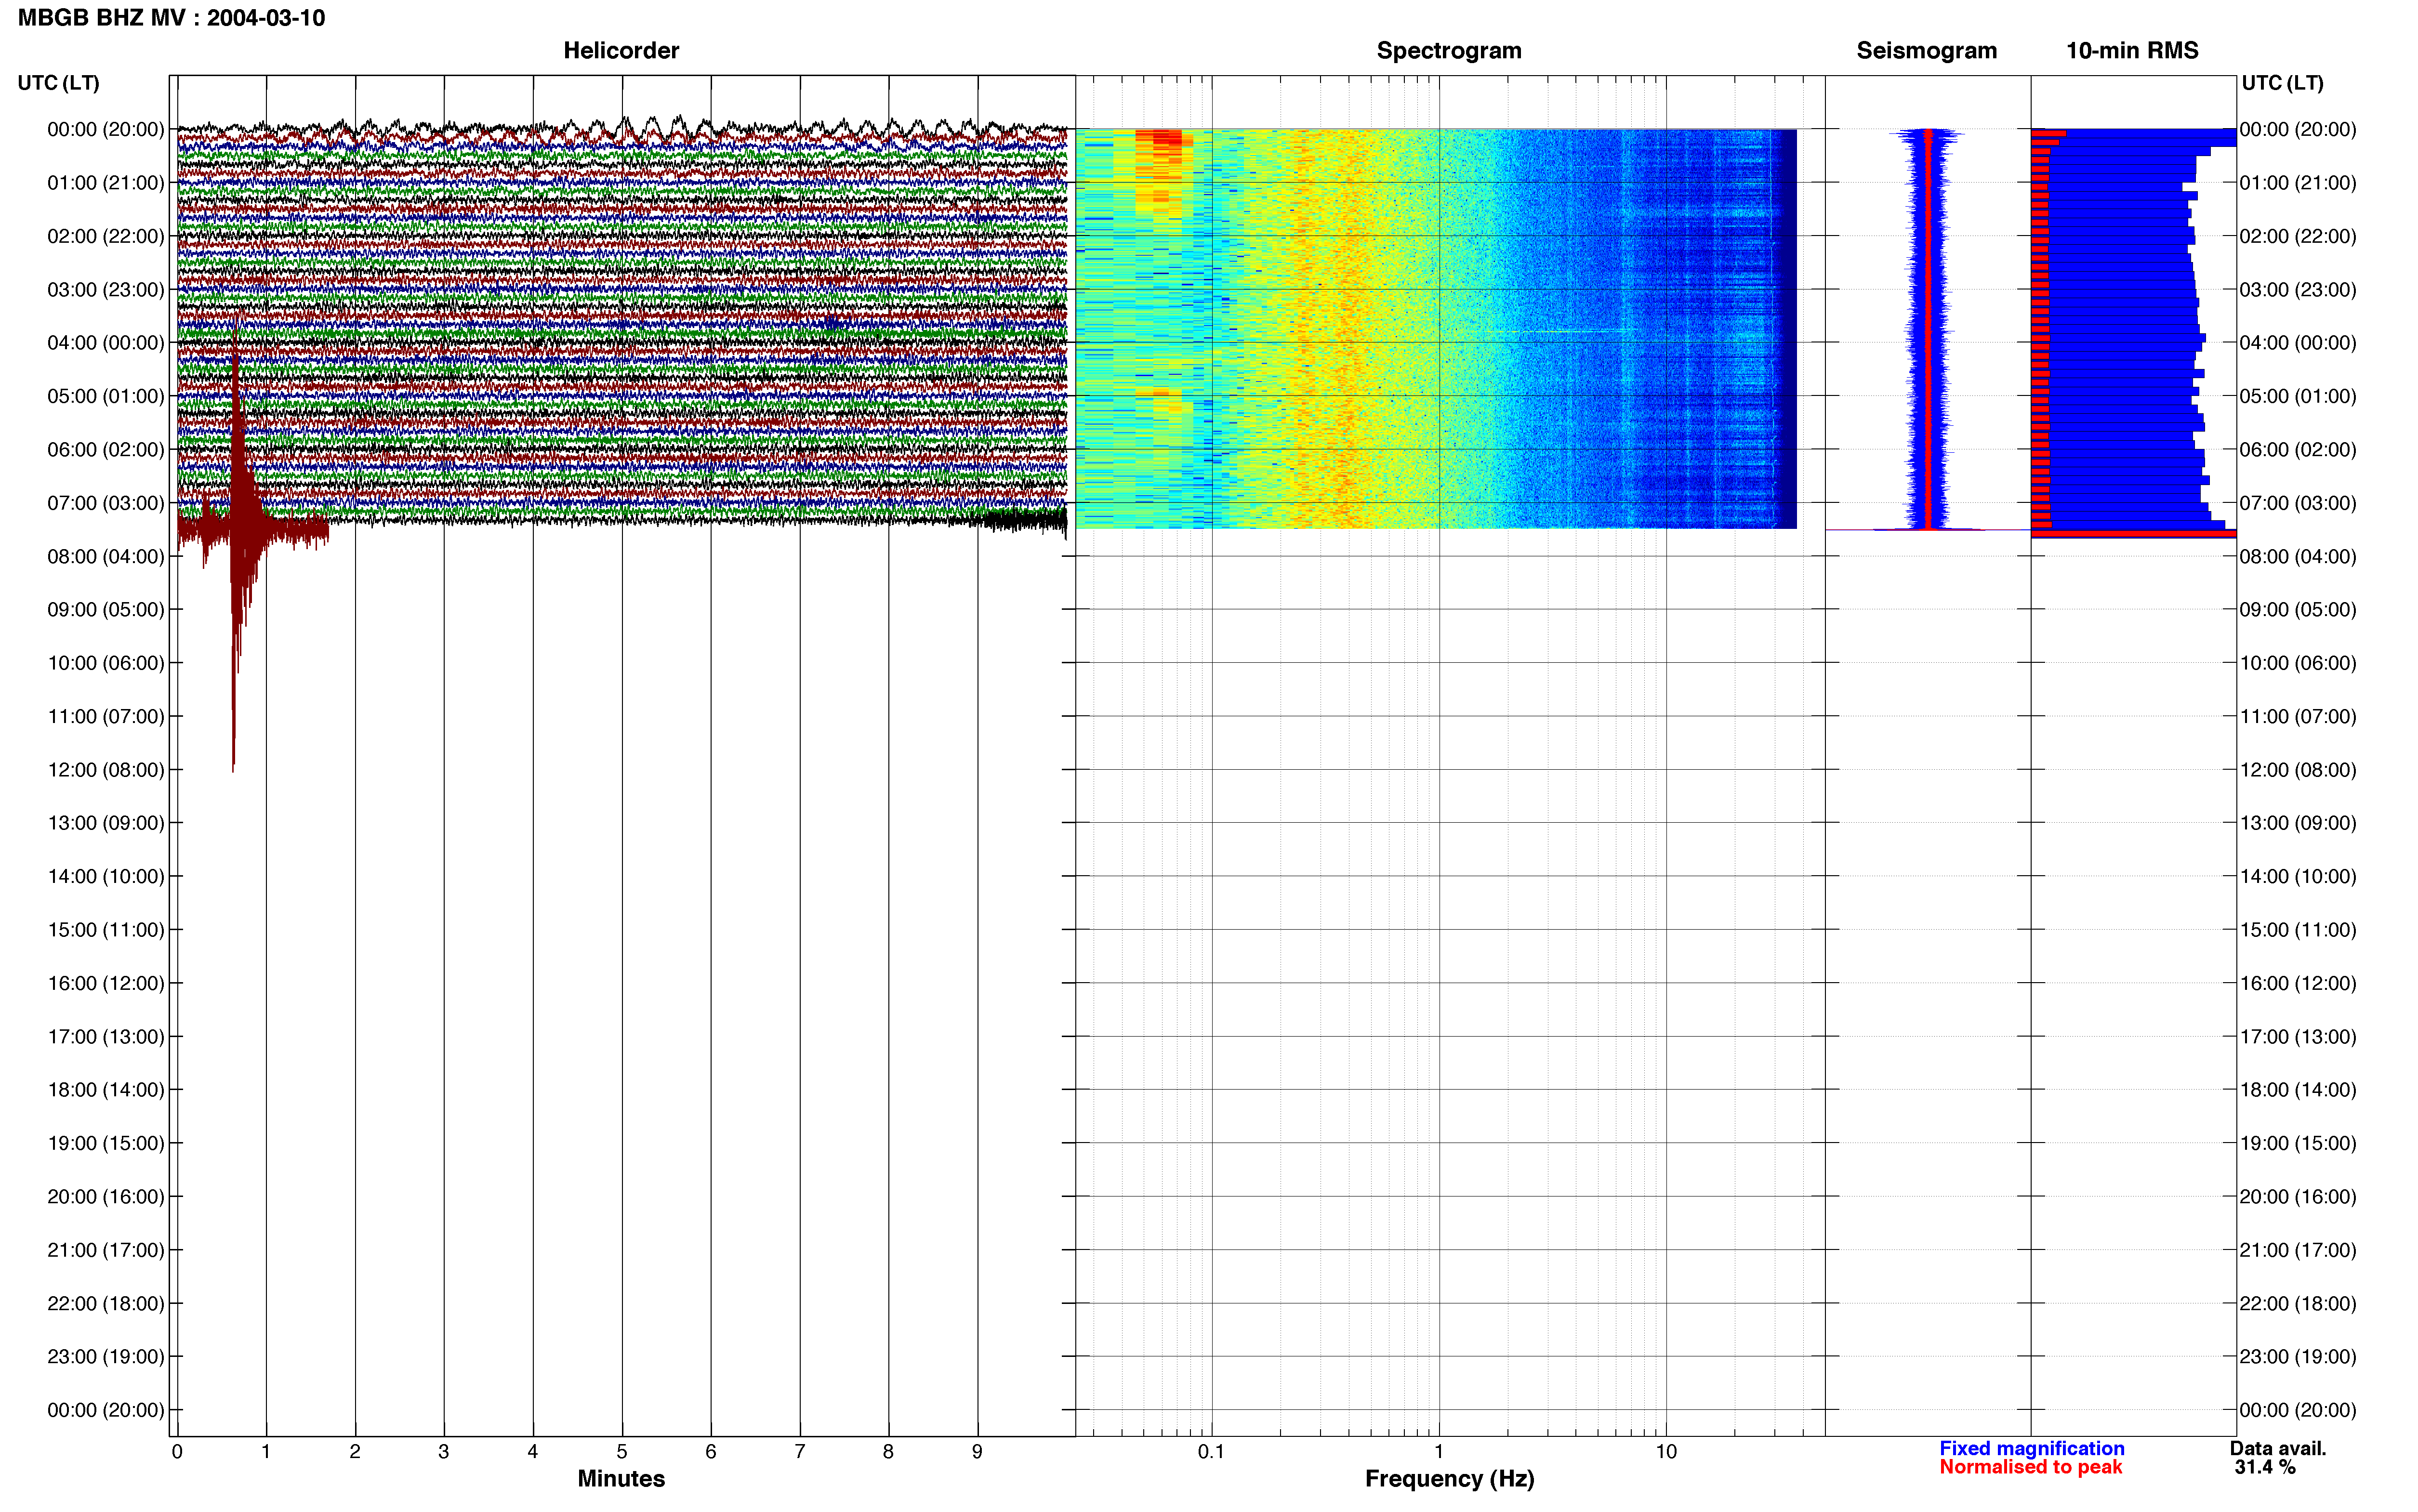This screenshot has height=1512, width=2418.
Task: Click right axis label '22:00 (18:00)'
Action: coord(2298,1304)
